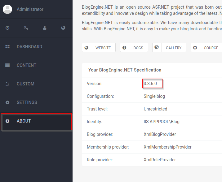This screenshot has height=182, width=222.
Task: Click the Dashboard grid icon
Action: (x=7, y=47)
